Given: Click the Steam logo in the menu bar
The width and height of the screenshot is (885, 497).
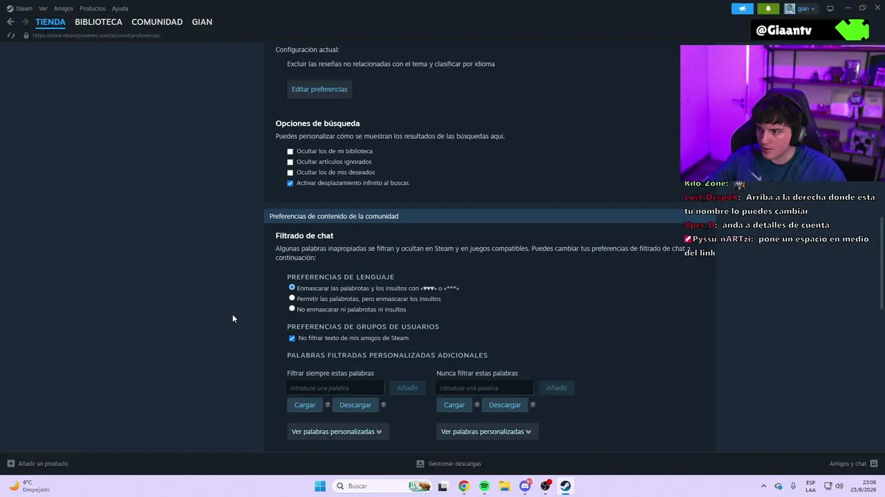Looking at the screenshot, I should coord(10,8).
